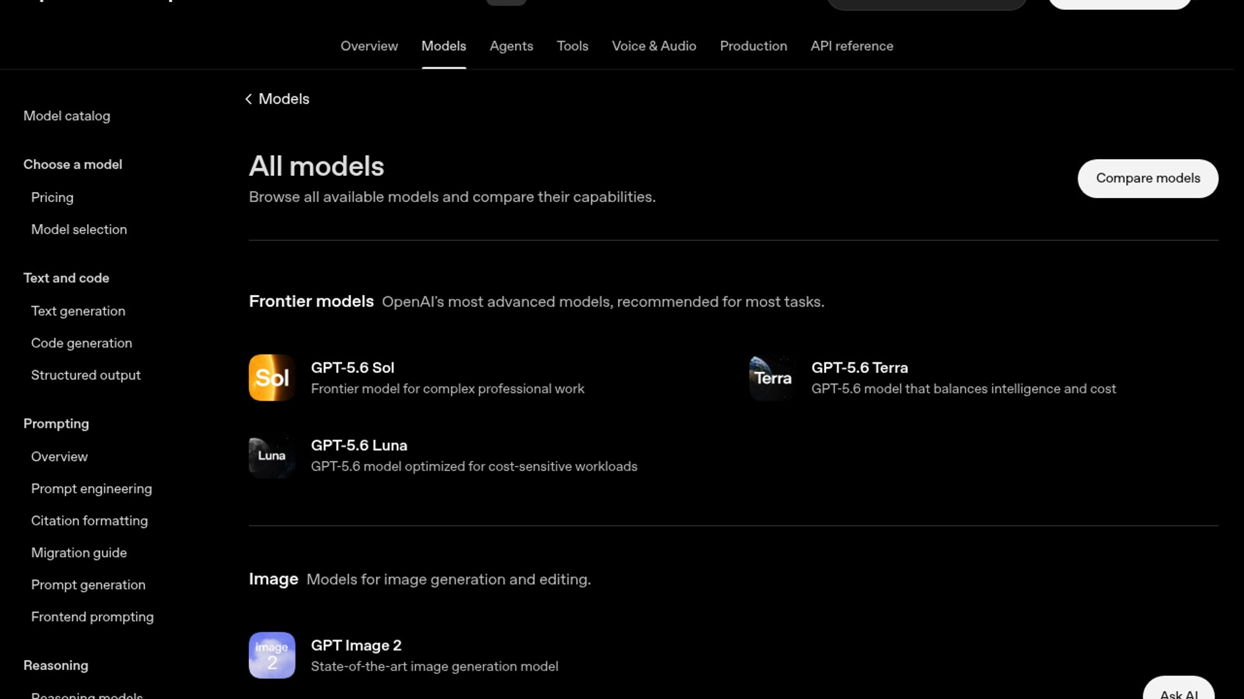This screenshot has width=1244, height=699.
Task: Click the Image section heading
Action: pyautogui.click(x=273, y=579)
